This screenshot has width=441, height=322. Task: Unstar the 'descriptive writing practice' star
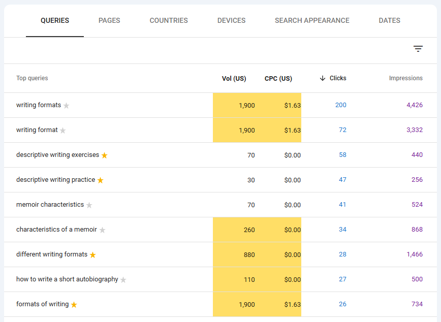pyautogui.click(x=101, y=180)
